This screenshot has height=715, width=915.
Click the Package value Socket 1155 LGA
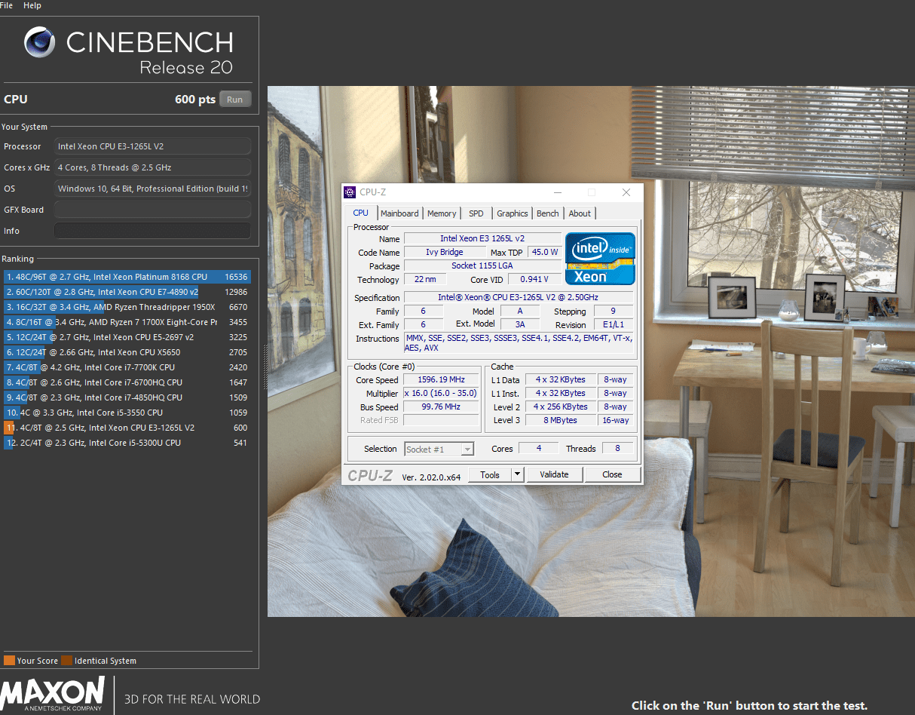482,265
